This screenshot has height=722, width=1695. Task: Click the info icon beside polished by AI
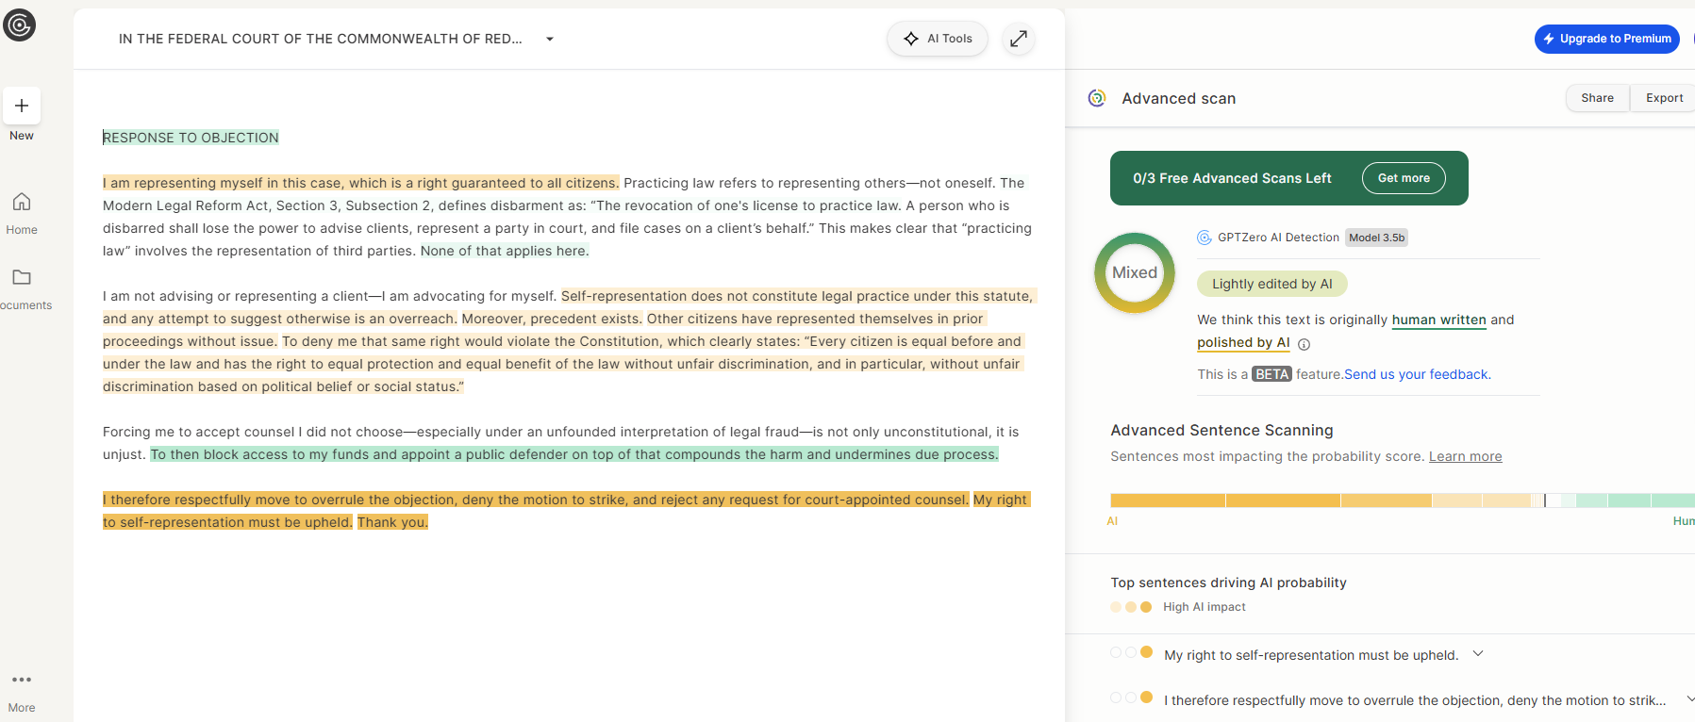[x=1304, y=344]
